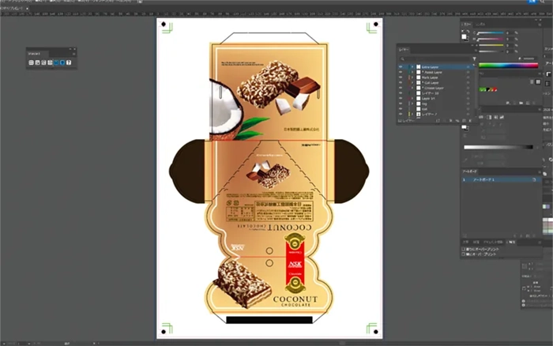
Task: Click the fourth icon in the Shoecard panel
Action: tap(50, 62)
